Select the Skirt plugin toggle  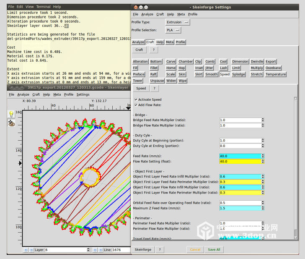point(199,74)
